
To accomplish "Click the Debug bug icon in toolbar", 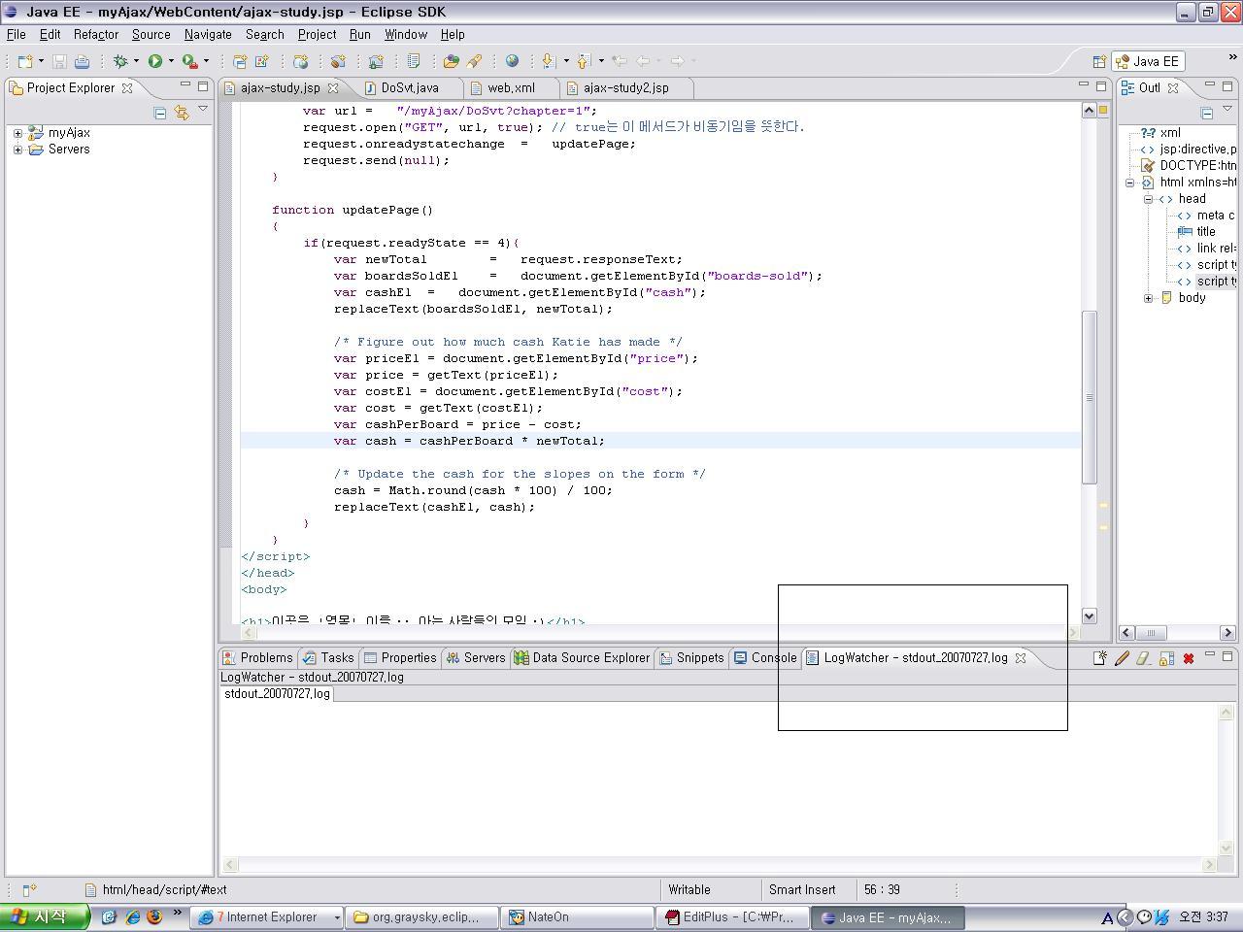I will (x=120, y=61).
